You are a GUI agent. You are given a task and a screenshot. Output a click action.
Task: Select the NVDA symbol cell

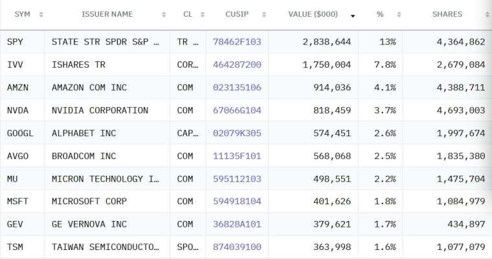pos(22,110)
